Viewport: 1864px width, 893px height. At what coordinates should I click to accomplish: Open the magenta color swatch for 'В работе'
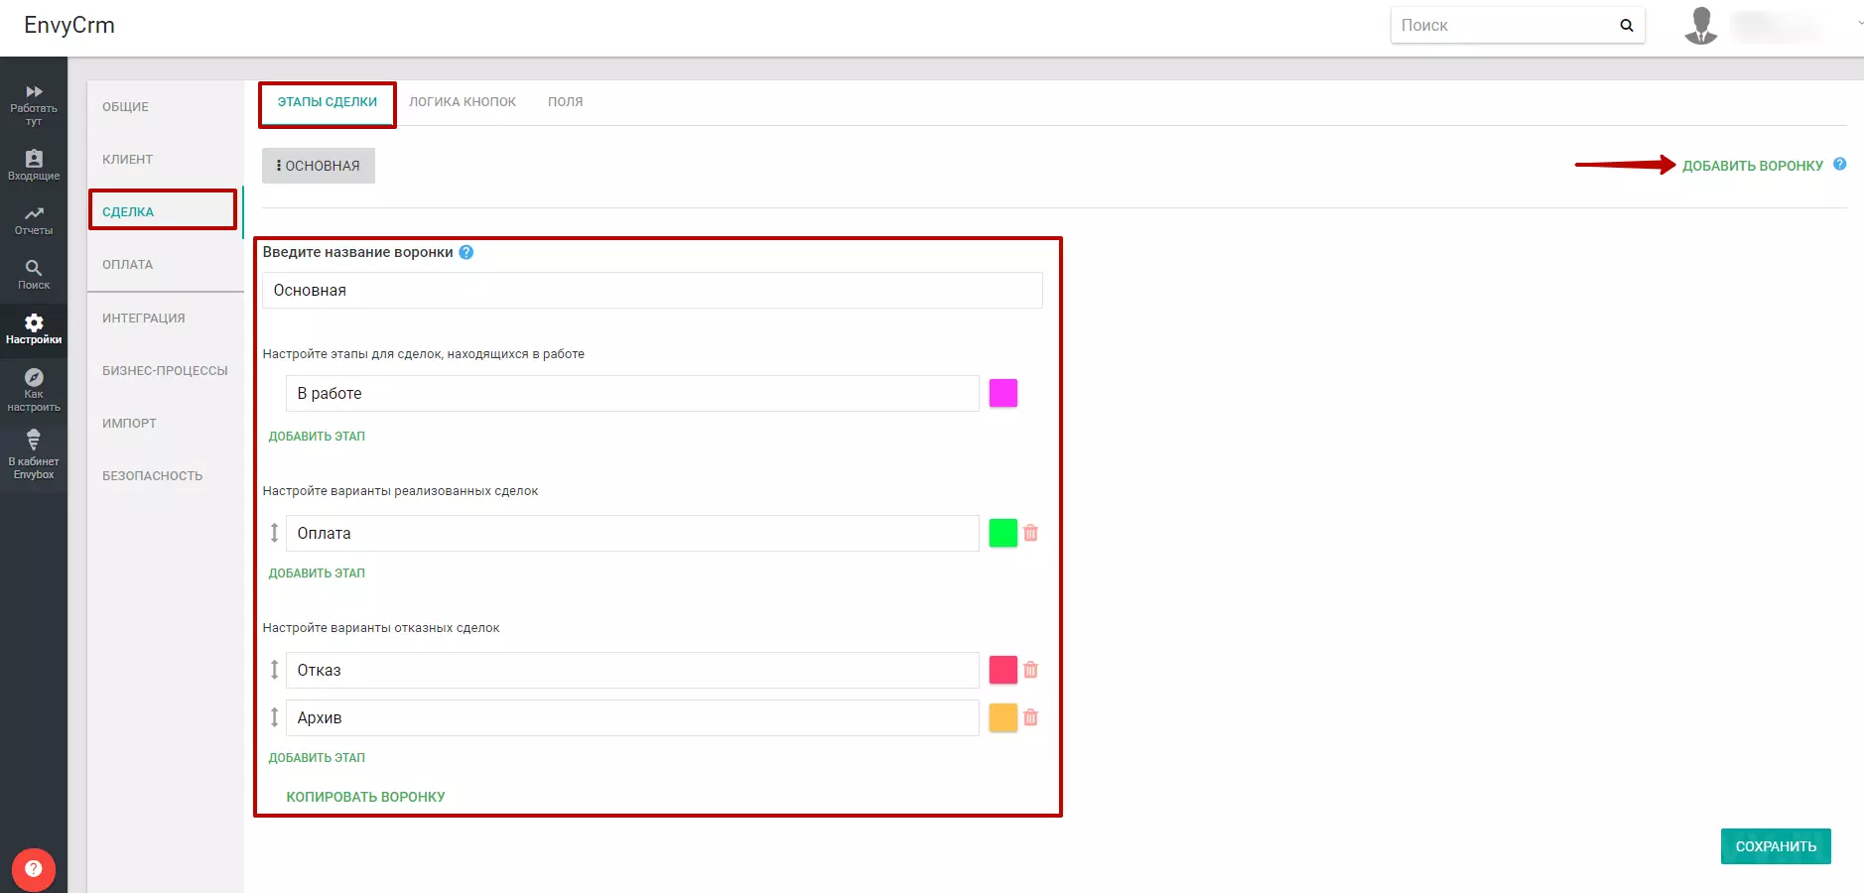(1003, 393)
